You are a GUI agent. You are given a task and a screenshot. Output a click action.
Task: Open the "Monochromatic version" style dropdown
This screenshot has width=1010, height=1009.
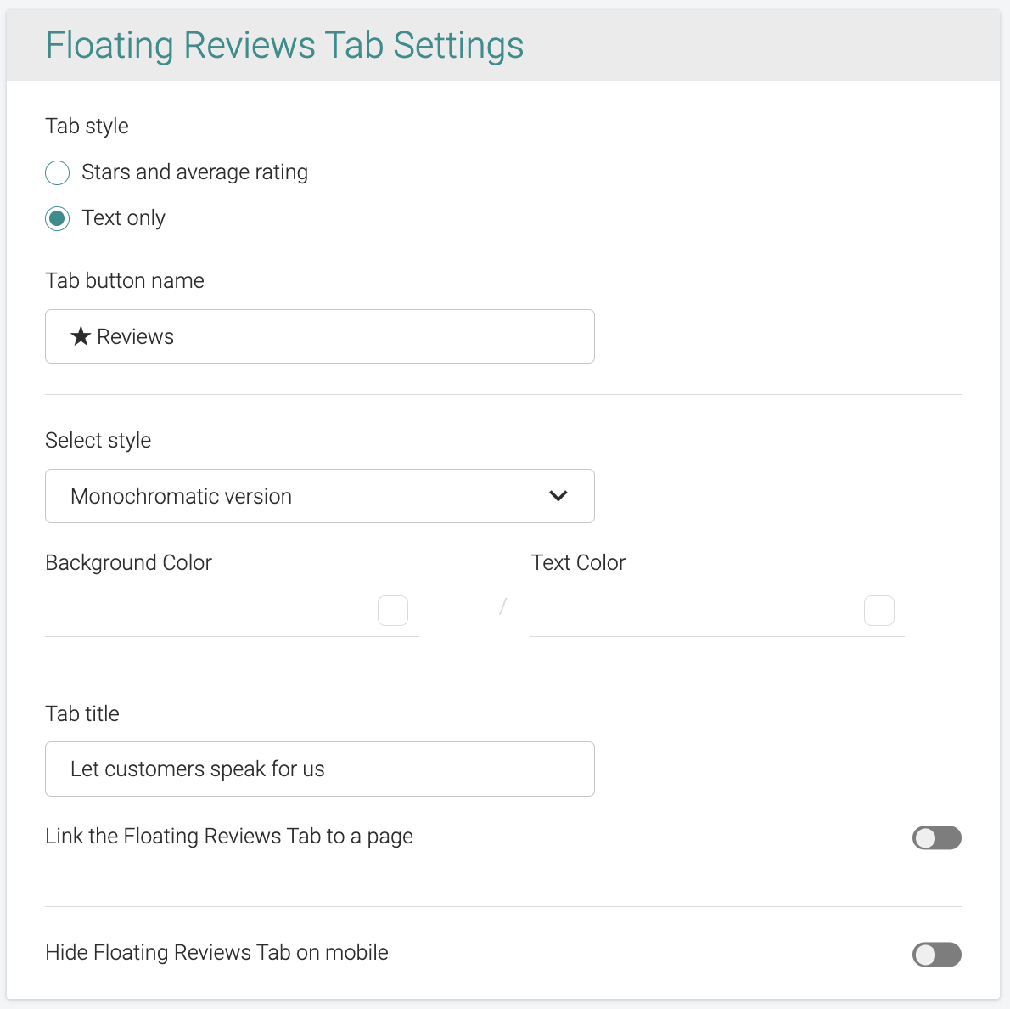coord(319,496)
